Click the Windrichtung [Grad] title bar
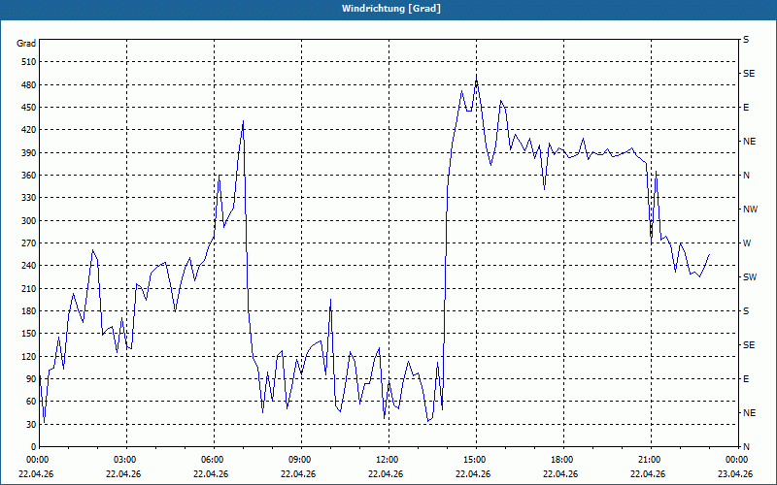 coord(388,9)
